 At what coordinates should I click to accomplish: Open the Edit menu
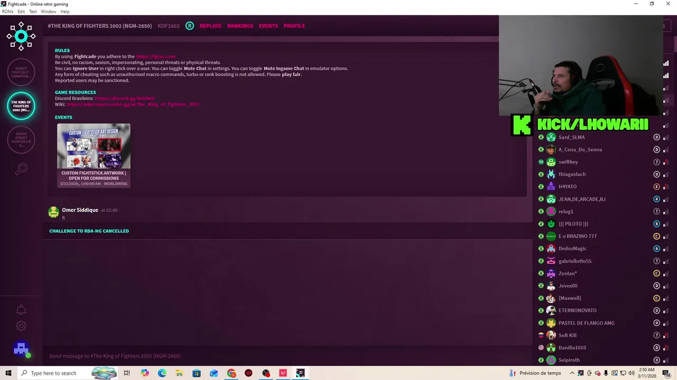21,12
